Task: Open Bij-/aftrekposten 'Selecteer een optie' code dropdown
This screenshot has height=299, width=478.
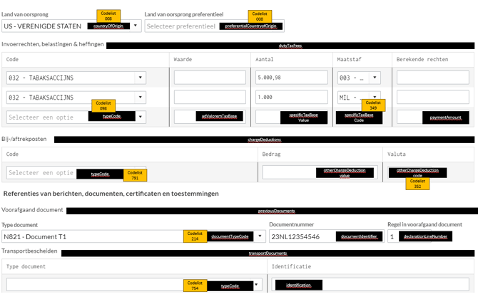Action: [76, 173]
